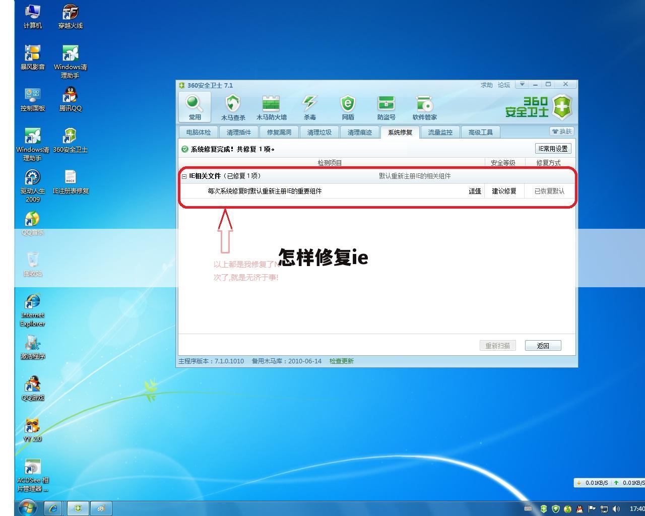Open 暴风影音 desktop shortcut
This screenshot has height=516, width=645.
click(x=32, y=57)
